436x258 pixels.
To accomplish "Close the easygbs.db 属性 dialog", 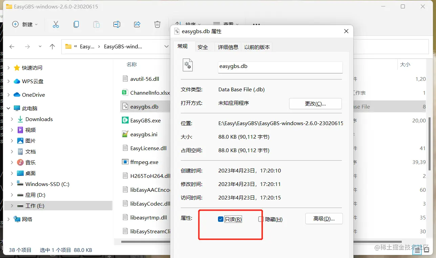I will 346,31.
